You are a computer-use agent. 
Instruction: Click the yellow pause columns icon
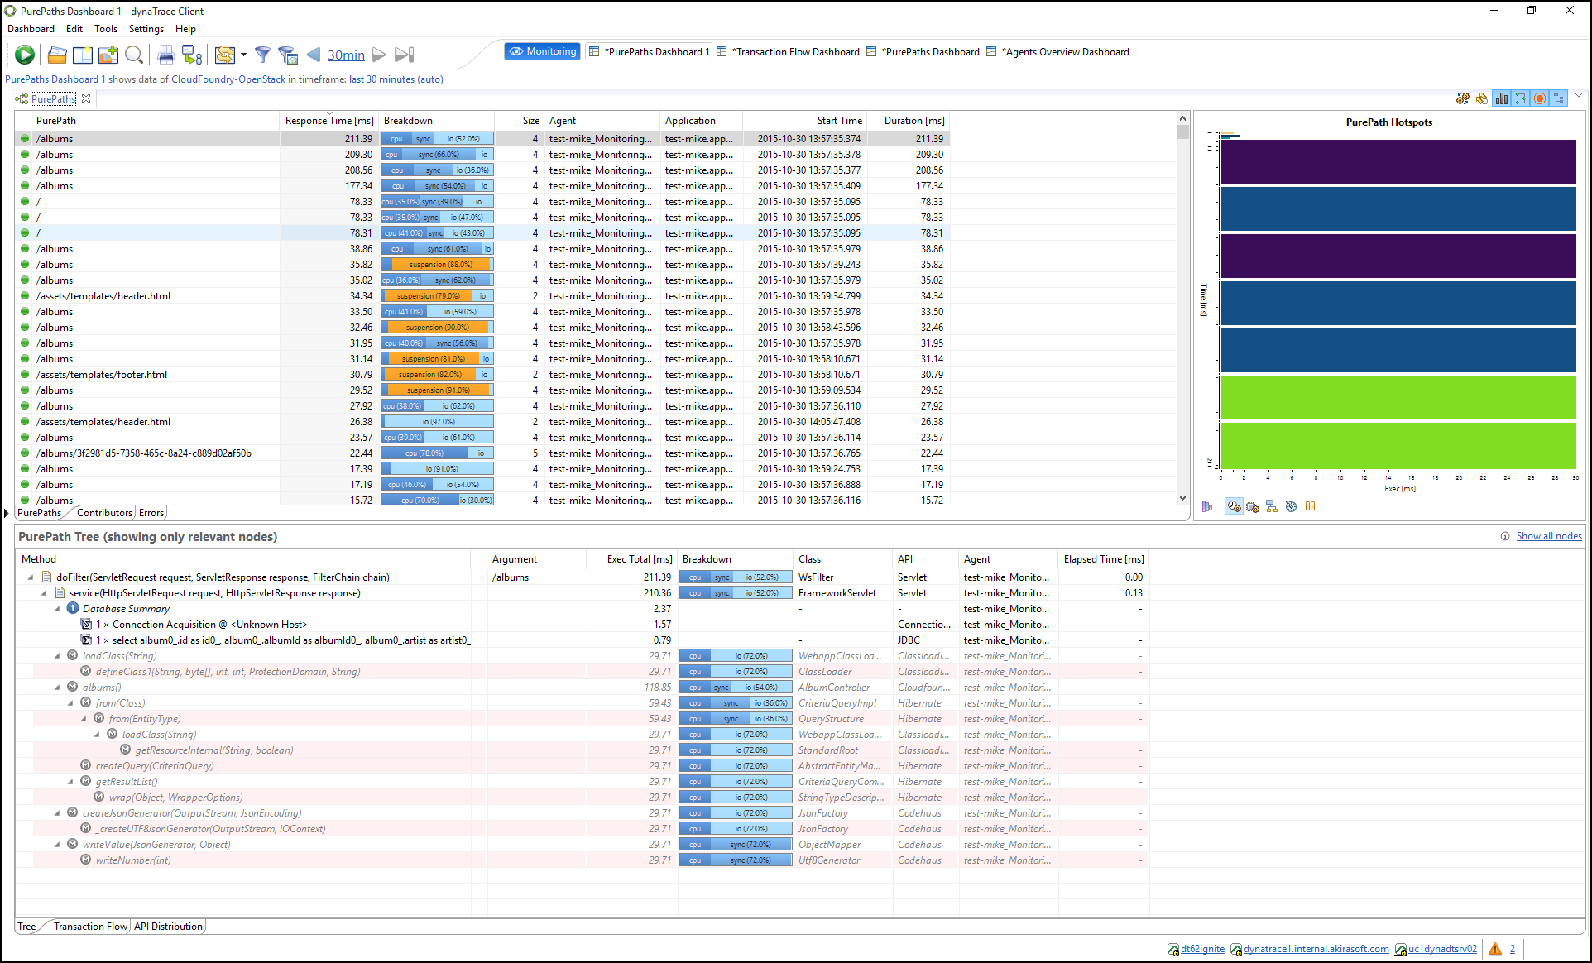[1310, 506]
